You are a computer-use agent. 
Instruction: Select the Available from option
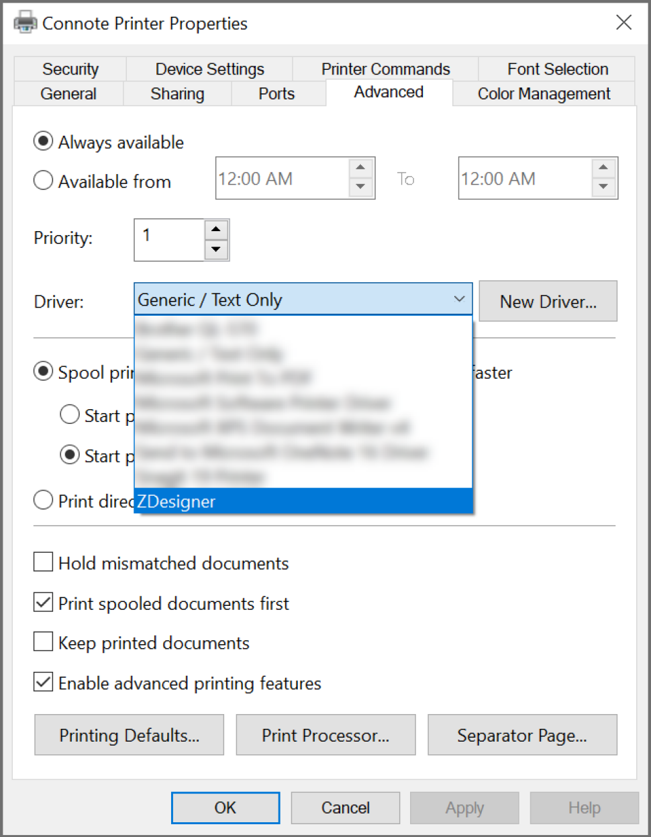43,180
